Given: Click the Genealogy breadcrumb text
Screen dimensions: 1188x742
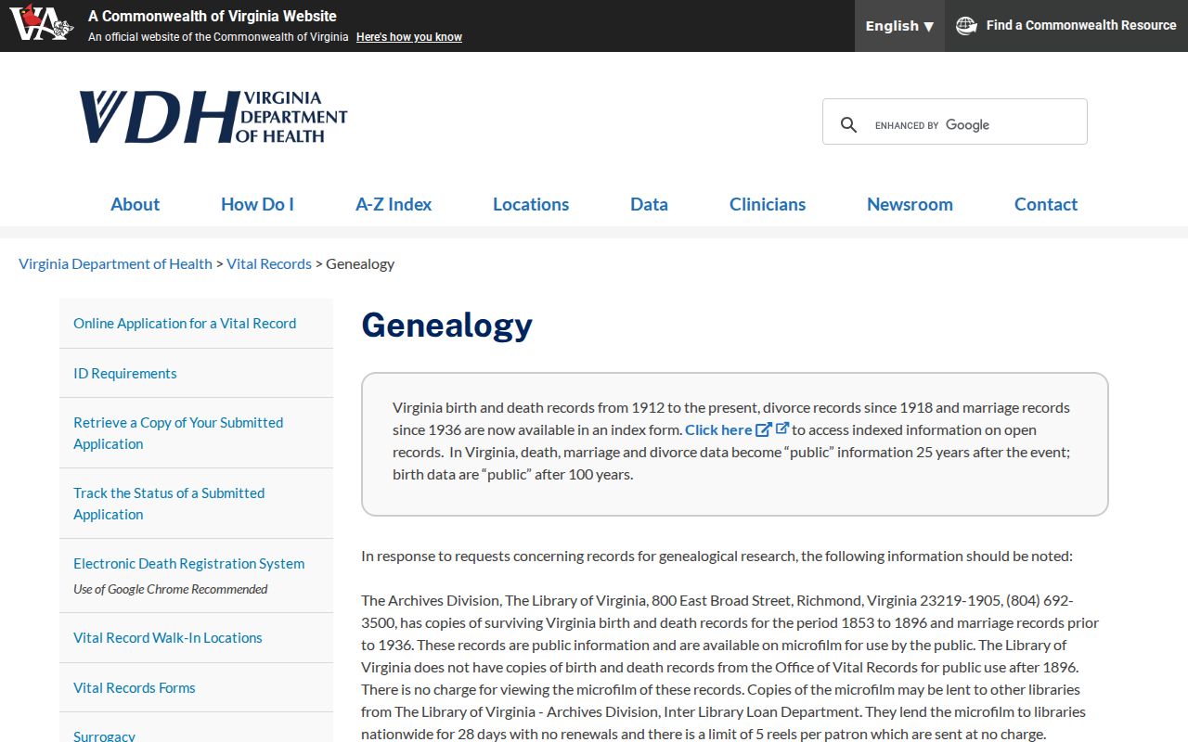Looking at the screenshot, I should click(x=360, y=263).
